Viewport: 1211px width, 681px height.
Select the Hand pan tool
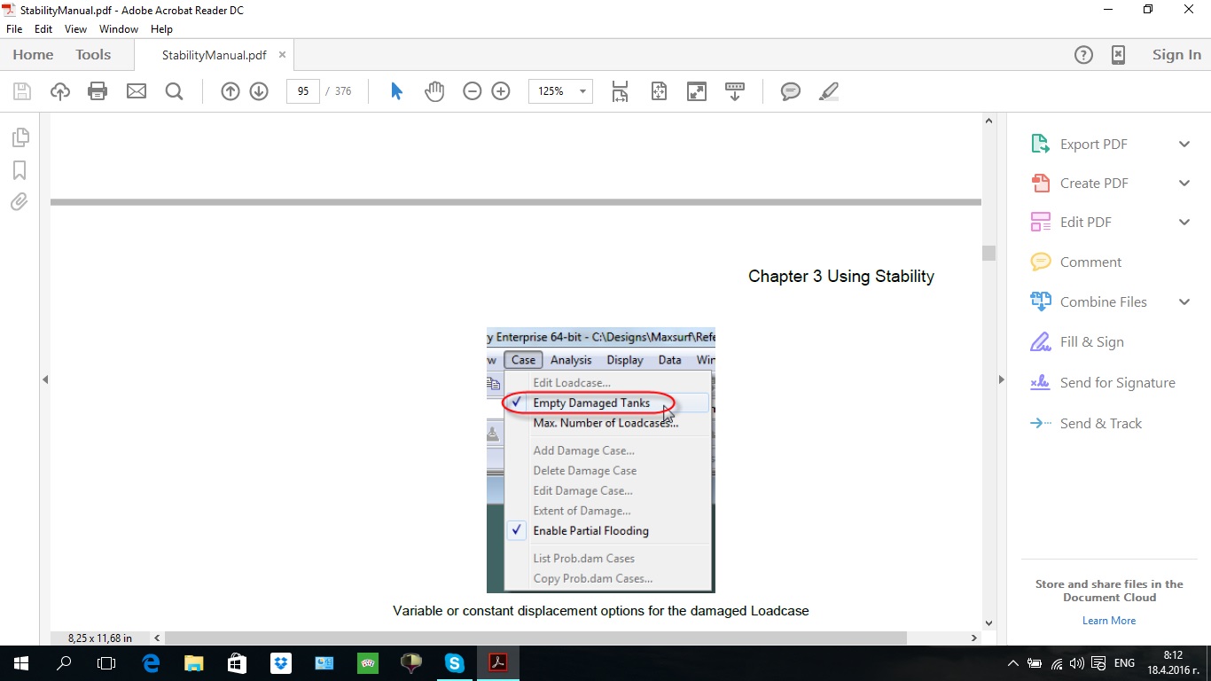(x=434, y=91)
